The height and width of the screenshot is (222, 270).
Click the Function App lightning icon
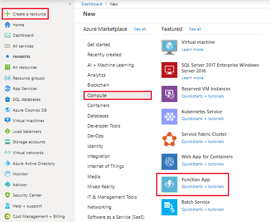coord(169,185)
